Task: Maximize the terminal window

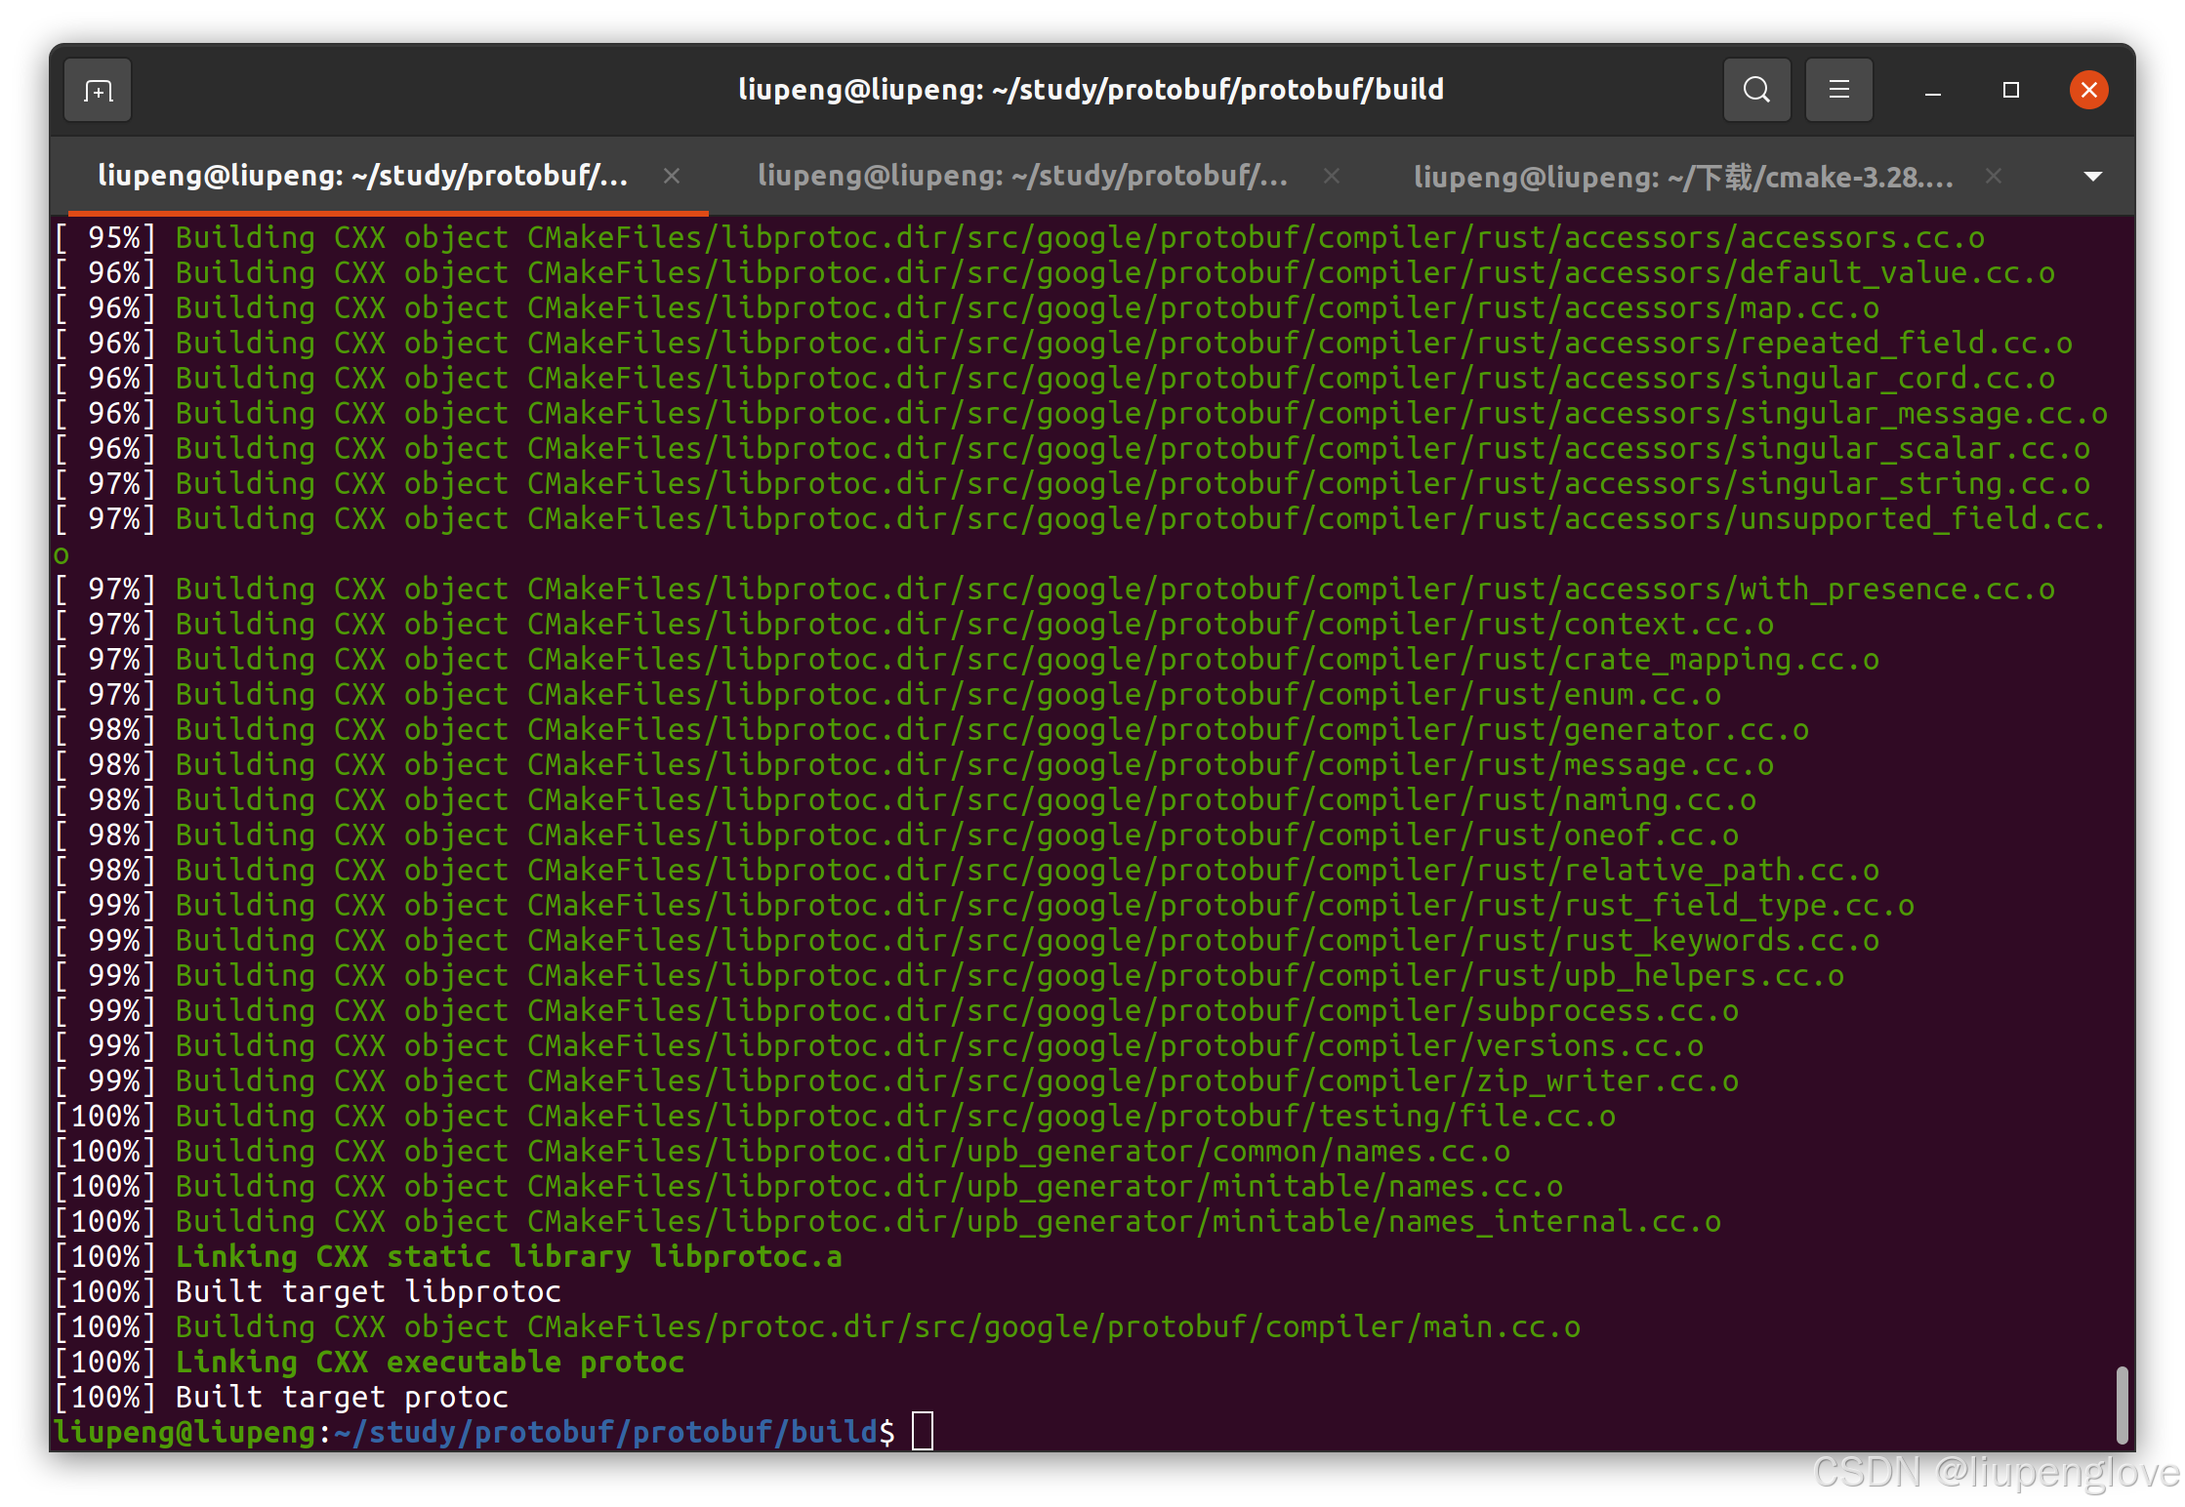Action: [x=2010, y=91]
